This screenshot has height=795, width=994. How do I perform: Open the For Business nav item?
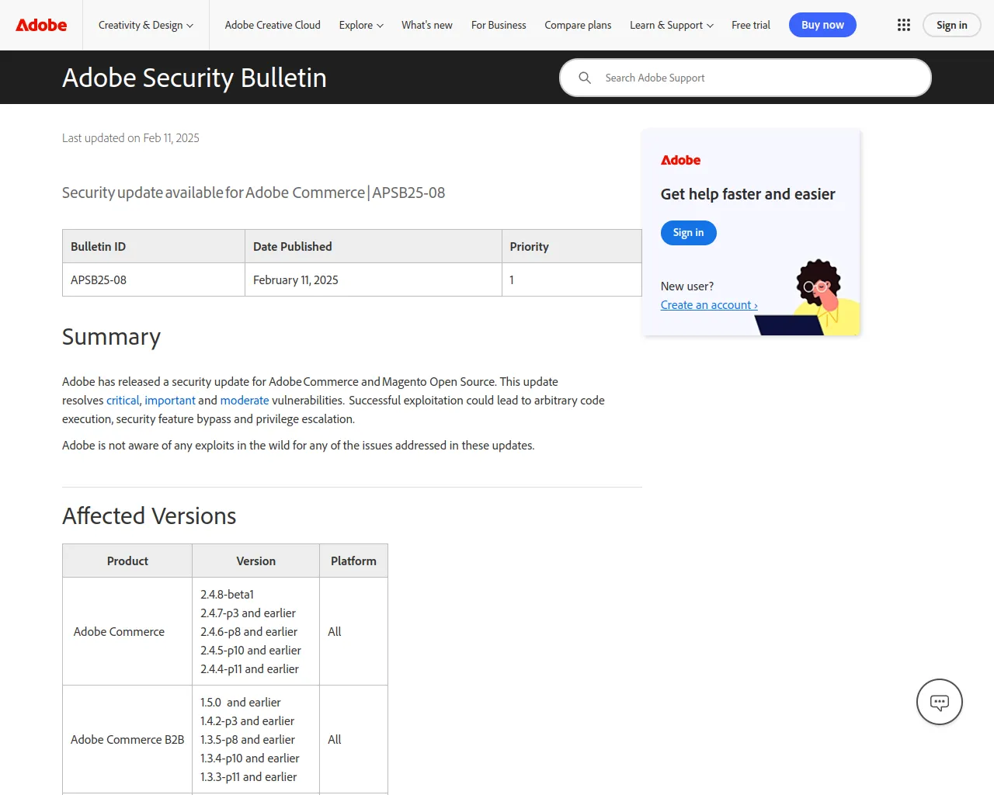(x=499, y=25)
